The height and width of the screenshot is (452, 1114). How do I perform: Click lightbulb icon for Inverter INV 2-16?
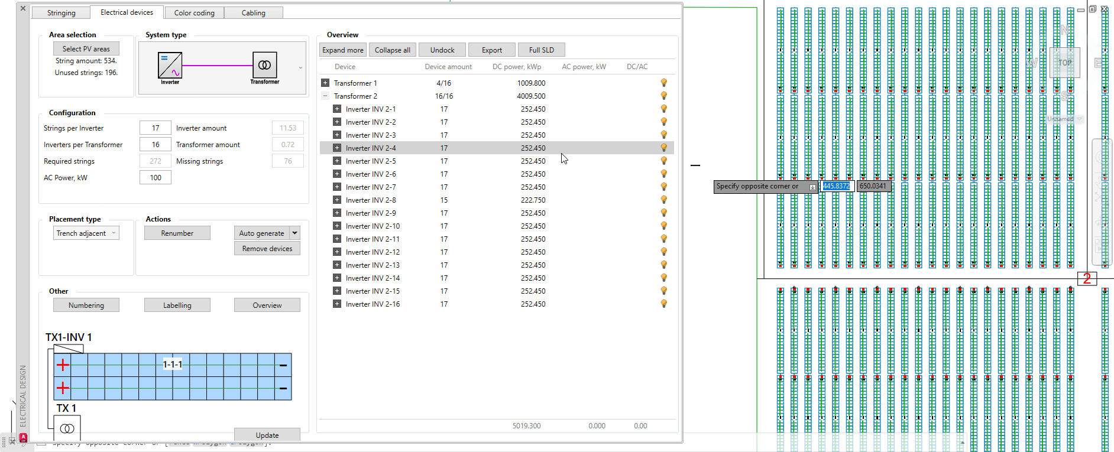tap(663, 304)
